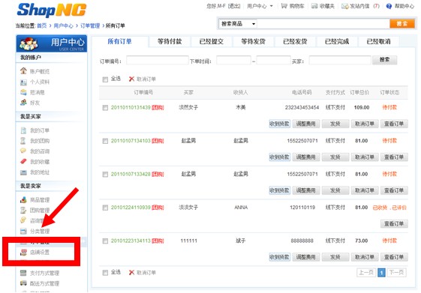Click the 好友 friends icon
The image size is (421, 293).
[x=23, y=103]
